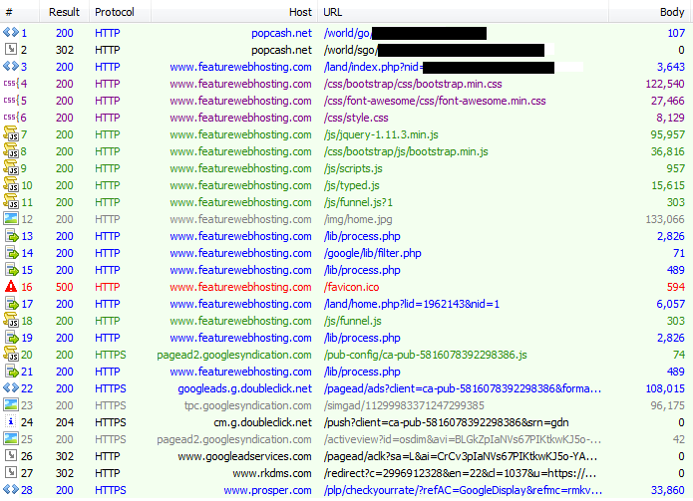Click body size 36,816

pos(667,151)
